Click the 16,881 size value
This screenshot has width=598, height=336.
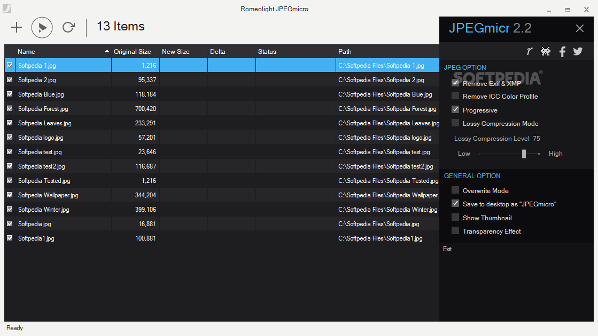[x=147, y=224]
